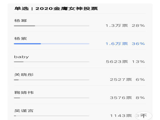Select the 杨紫 poll option
Screen dimensions: 160x120
(x=80, y=41)
